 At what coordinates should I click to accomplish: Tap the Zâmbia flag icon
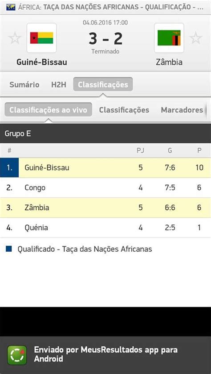pyautogui.click(x=169, y=38)
